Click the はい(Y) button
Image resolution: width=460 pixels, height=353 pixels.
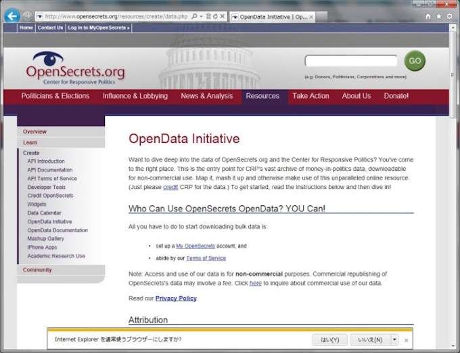click(x=330, y=340)
